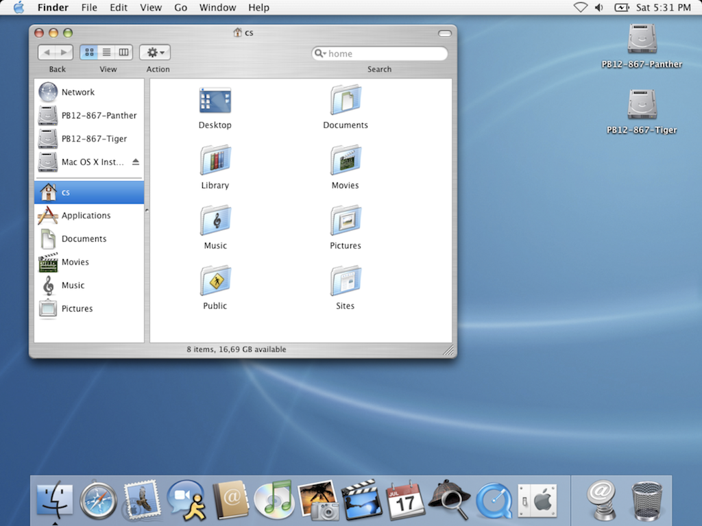Image resolution: width=702 pixels, height=526 pixels.
Task: Open Sherlock from the Dock
Action: [449, 499]
